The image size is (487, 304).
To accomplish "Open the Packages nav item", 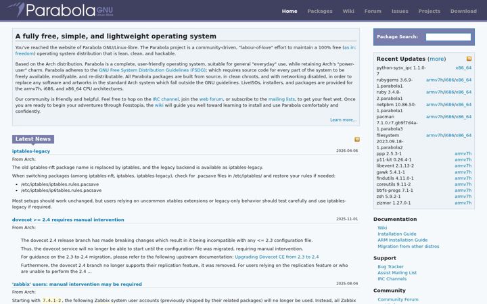I will coord(320,11).
